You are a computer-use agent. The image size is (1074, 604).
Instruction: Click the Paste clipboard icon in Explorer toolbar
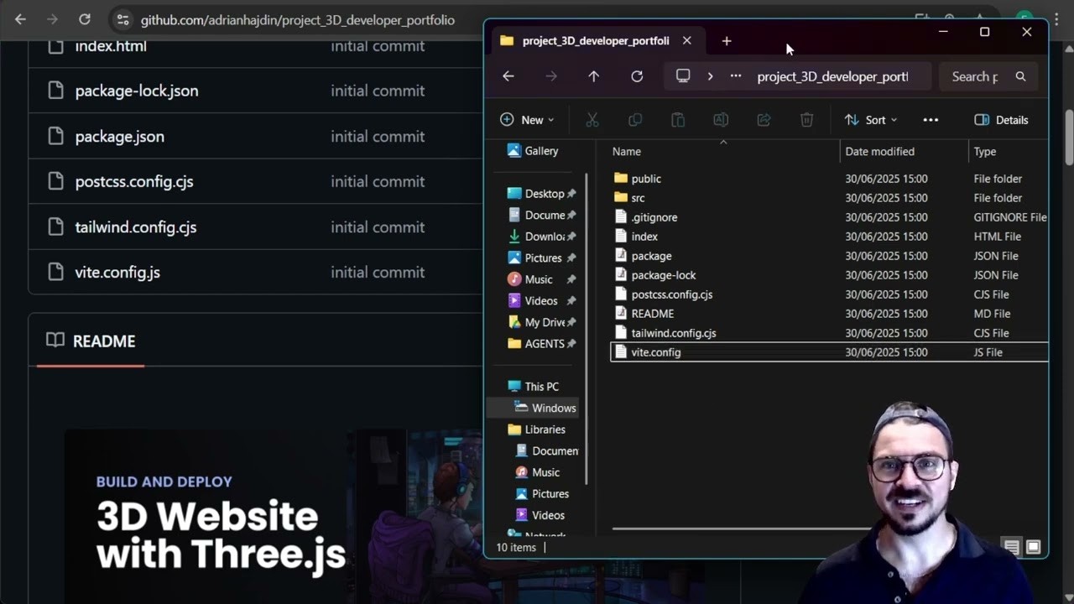coord(678,120)
